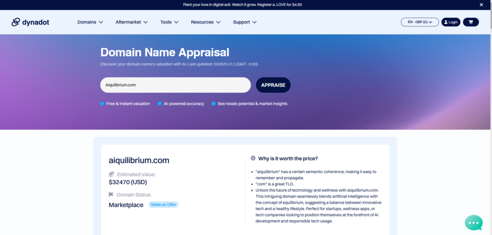
Task: Expand the Domains dropdown menu
Action: coord(90,22)
